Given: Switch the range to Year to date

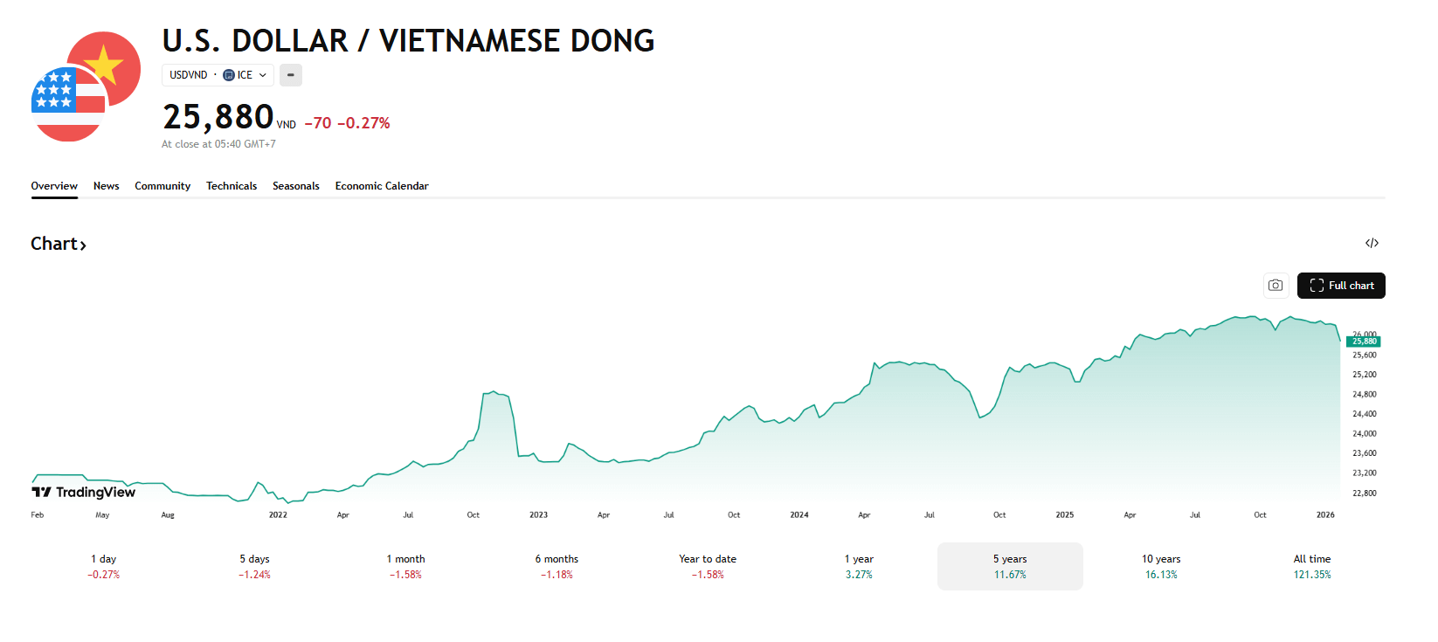Looking at the screenshot, I should click(x=708, y=566).
